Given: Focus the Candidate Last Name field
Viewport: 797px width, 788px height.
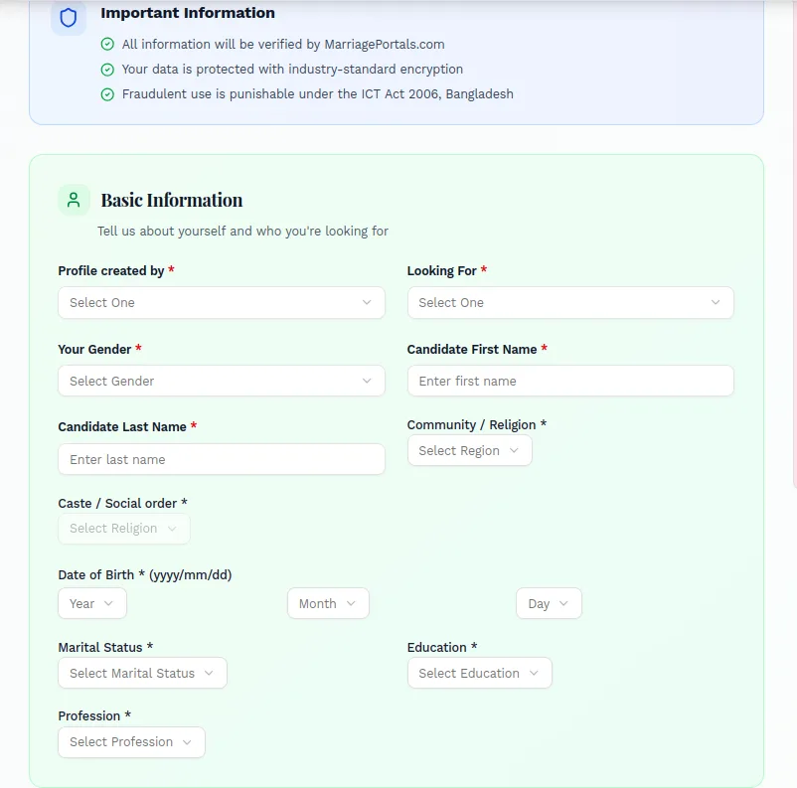Looking at the screenshot, I should [x=222, y=459].
